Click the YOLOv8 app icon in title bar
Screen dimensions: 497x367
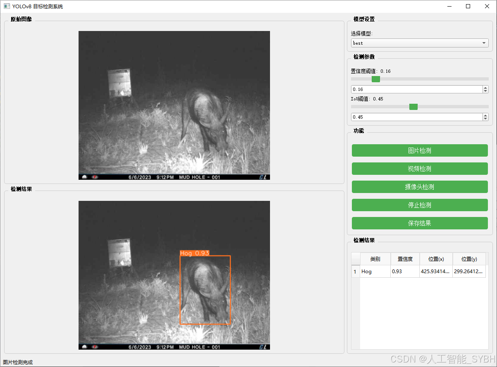[x=7, y=6]
